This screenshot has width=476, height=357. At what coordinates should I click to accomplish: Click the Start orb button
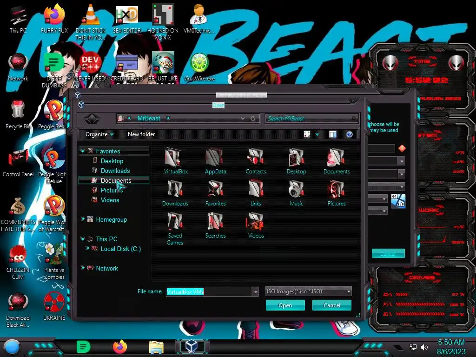(x=12, y=347)
